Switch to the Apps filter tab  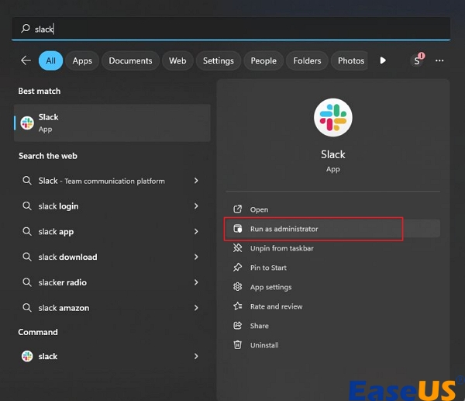tap(82, 60)
